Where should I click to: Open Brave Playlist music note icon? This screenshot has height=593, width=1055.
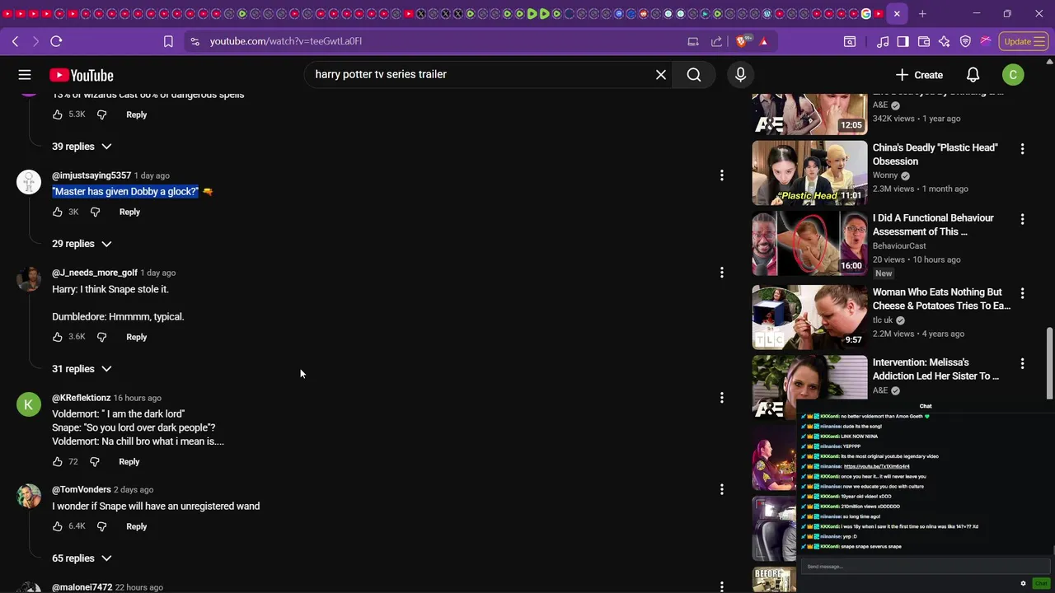point(883,41)
